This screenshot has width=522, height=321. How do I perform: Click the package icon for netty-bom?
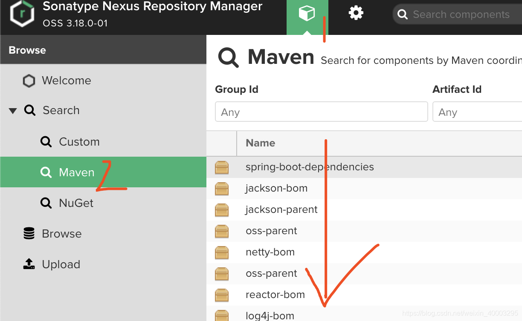pyautogui.click(x=222, y=252)
